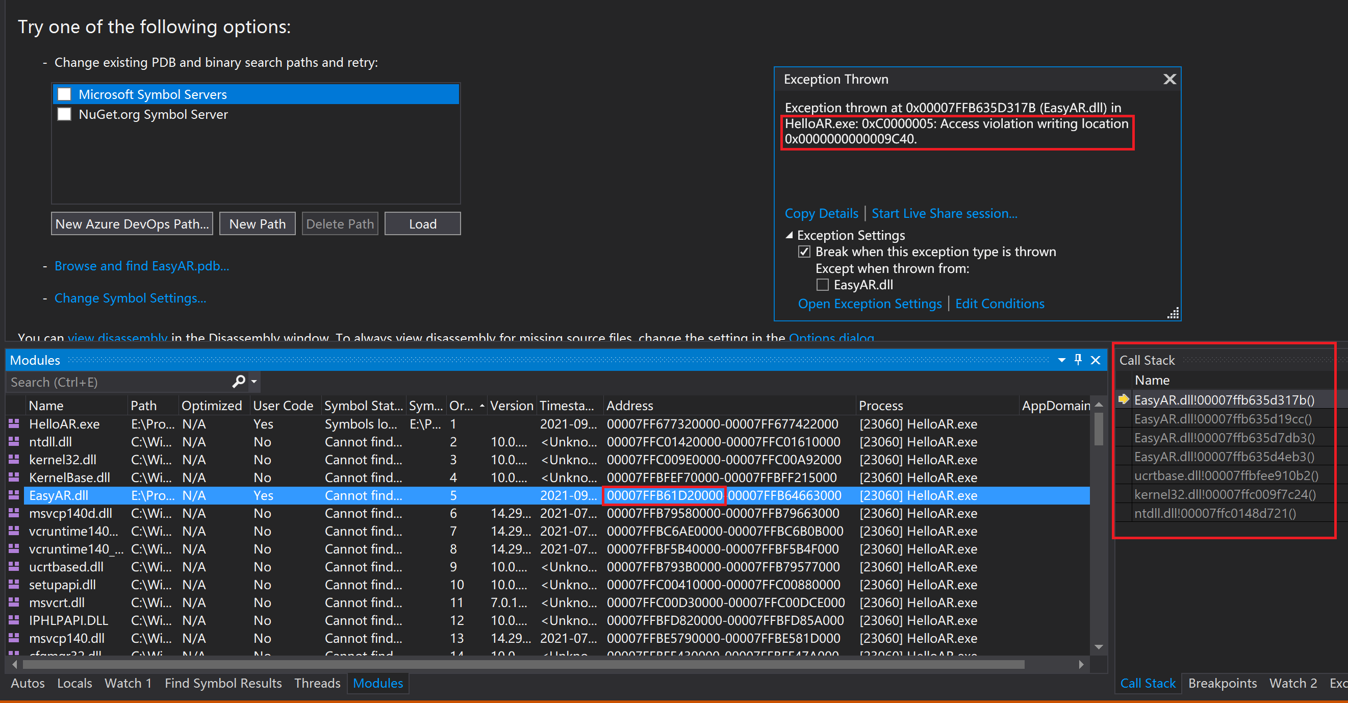
Task: Click the scroll-down arrow of the Modules list
Action: click(1099, 647)
